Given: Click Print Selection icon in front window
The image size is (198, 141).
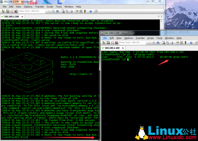Looking at the screenshot, I should pos(168,43).
